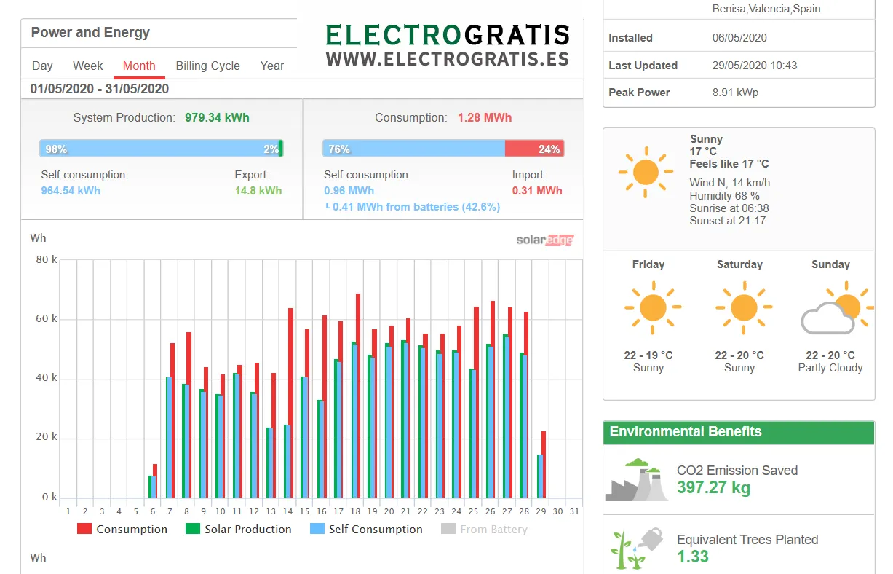Viewport: 893px width, 574px height.
Task: Click the SolarEdge logo on chart
Action: (544, 240)
